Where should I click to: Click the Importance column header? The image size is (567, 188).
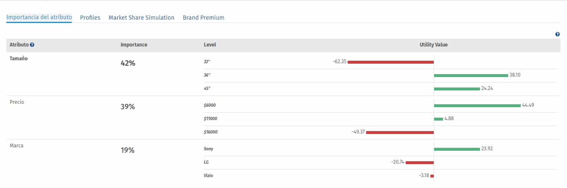[x=134, y=45]
